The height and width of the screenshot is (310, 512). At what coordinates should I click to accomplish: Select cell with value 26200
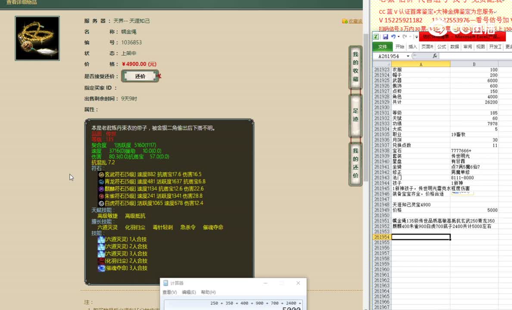tap(474, 102)
